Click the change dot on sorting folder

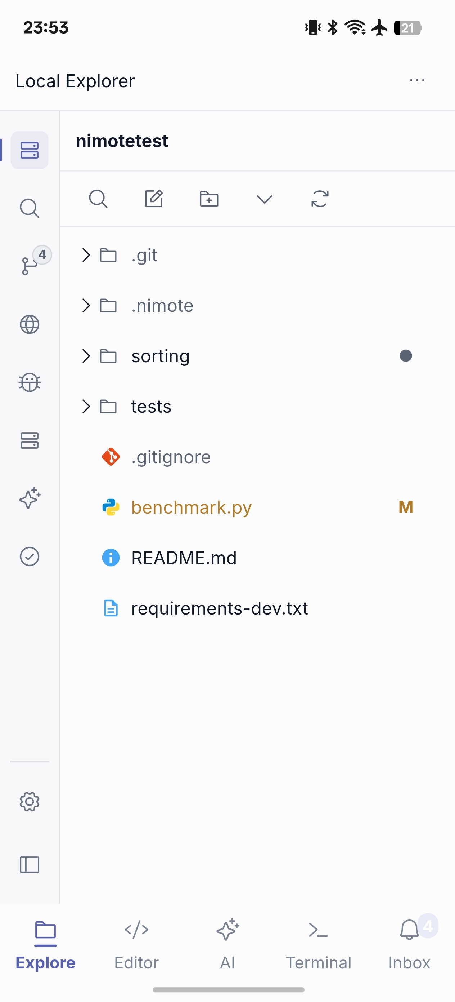pyautogui.click(x=406, y=356)
